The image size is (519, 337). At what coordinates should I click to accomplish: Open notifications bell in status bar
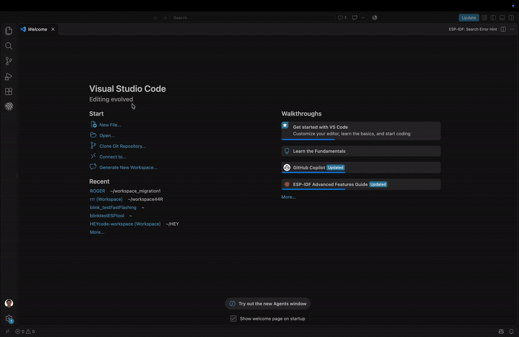coord(511,331)
